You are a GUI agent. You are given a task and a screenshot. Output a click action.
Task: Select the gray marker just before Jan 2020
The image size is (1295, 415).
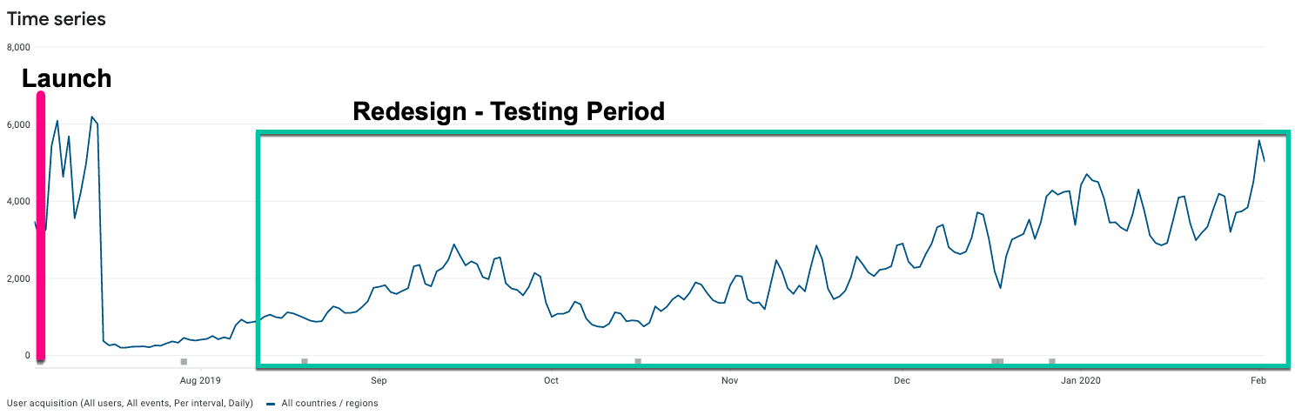(1052, 361)
